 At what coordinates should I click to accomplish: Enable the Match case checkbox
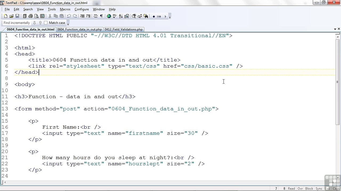coord(46,23)
